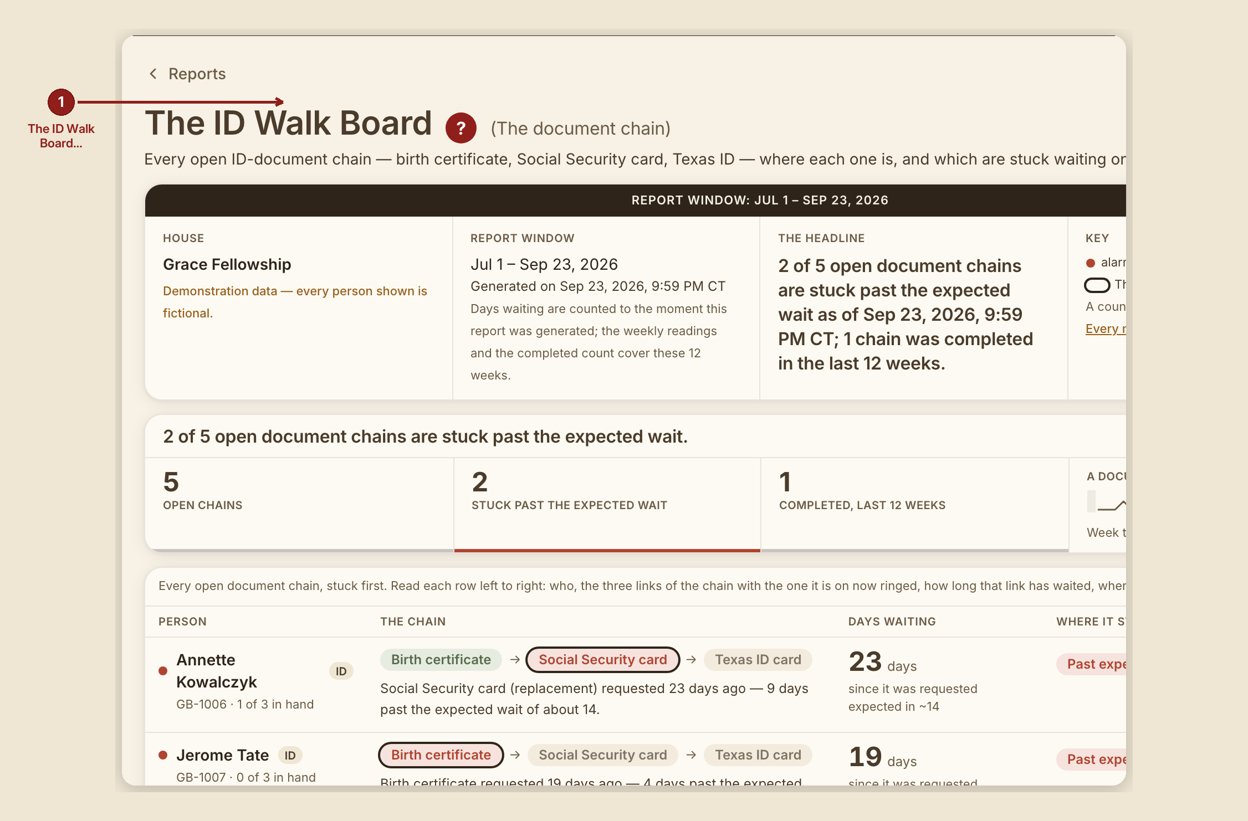Click Jerome Tate's Texas ID card chip
This screenshot has height=821, width=1248.
[x=758, y=755]
